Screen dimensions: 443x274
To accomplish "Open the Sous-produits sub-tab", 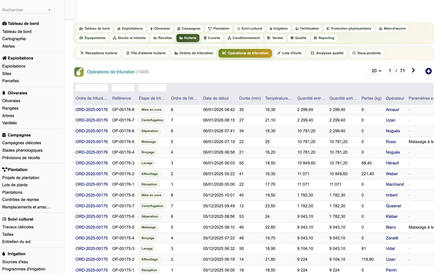I will (x=366, y=53).
